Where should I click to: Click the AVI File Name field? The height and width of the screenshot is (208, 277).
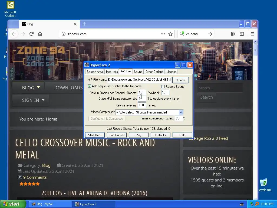[x=139, y=80]
